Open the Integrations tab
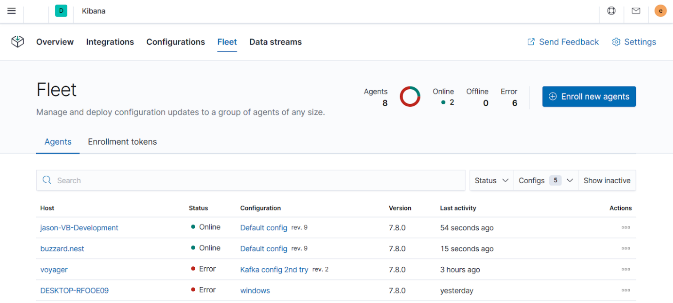This screenshot has width=673, height=303. 110,42
